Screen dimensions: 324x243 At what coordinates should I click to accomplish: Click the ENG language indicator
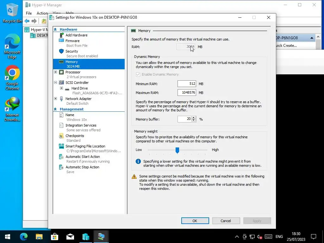click(x=279, y=237)
